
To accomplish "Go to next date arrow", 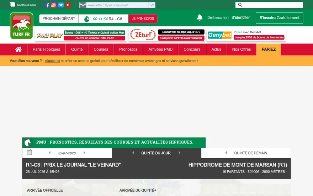I will pyautogui.click(x=84, y=153).
